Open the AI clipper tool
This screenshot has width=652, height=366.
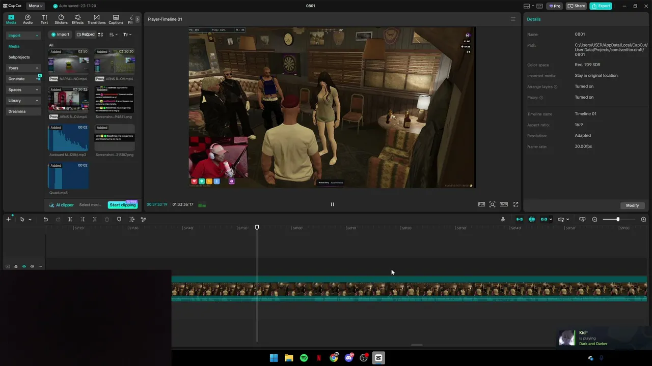[x=62, y=205]
